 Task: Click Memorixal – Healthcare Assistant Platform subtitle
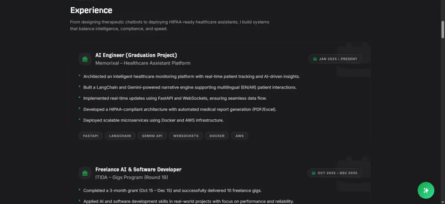143,63
